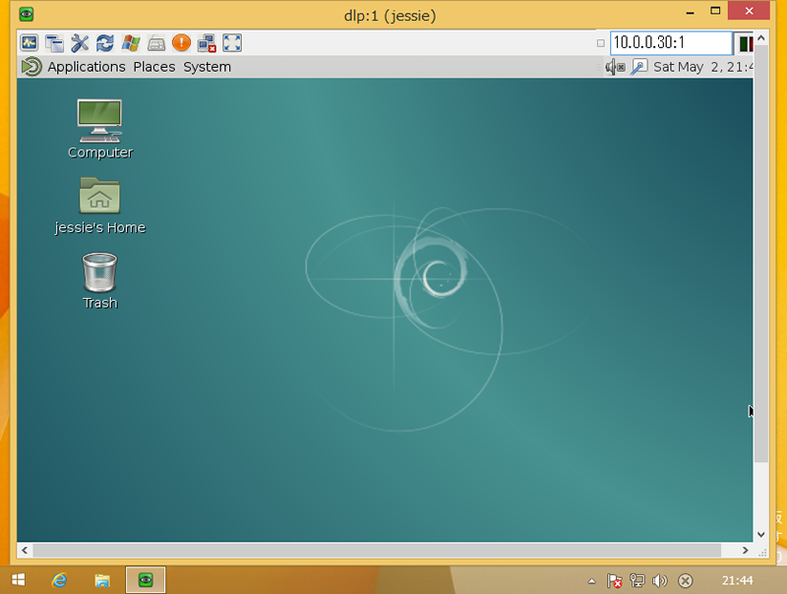This screenshot has height=594, width=787.
Task: Open the Applications menu
Action: tap(87, 67)
